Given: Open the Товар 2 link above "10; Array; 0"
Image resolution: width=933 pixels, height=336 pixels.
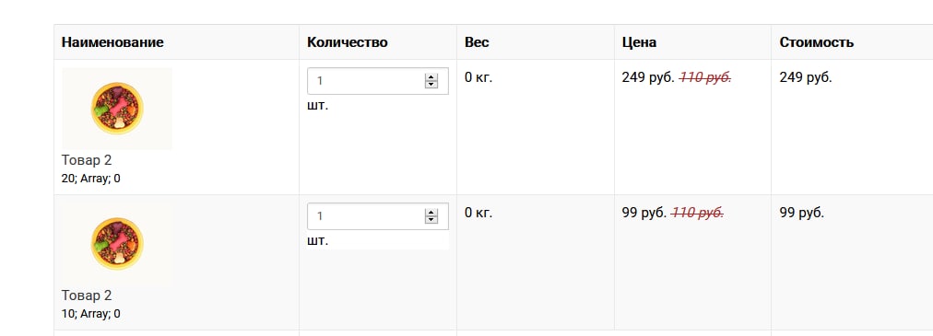Looking at the screenshot, I should point(87,295).
